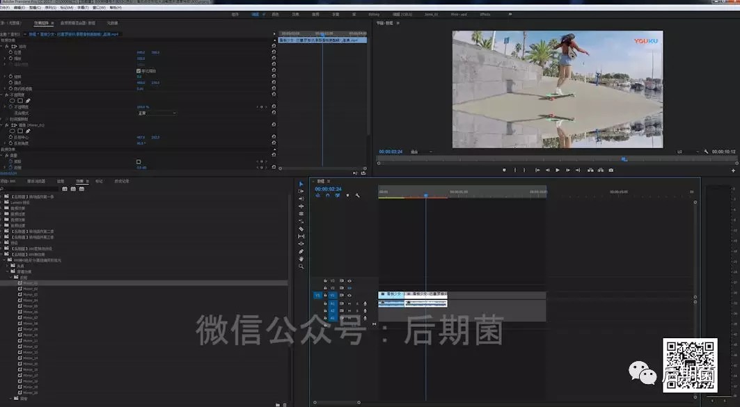This screenshot has width=740, height=407.
Task: Select the second video clip on V1
Action: pos(426,294)
